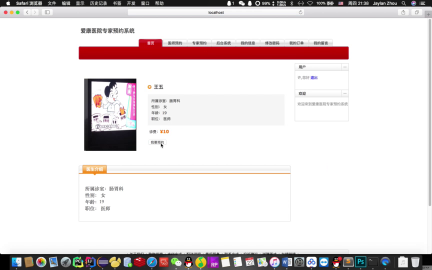Show all tabs overview button

pos(416,12)
